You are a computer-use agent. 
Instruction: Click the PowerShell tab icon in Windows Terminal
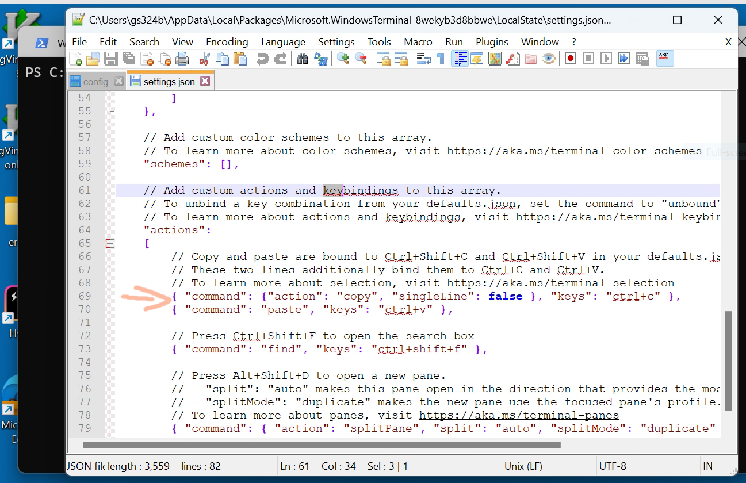[41, 43]
